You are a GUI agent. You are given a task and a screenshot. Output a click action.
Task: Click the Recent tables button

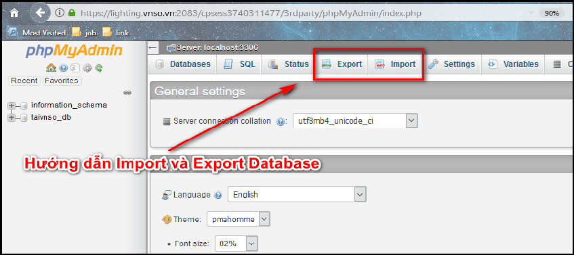24,80
